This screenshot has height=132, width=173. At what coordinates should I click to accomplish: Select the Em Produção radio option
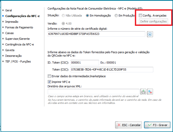pyautogui.click(x=116, y=16)
